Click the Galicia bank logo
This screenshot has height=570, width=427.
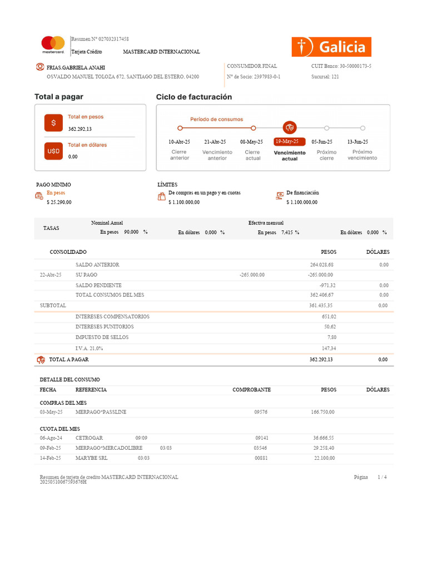tap(331, 47)
